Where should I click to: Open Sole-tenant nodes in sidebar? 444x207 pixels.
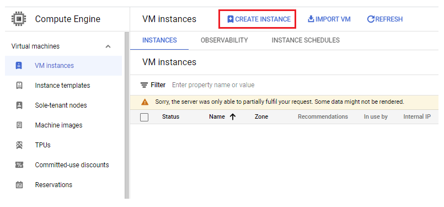click(63, 105)
